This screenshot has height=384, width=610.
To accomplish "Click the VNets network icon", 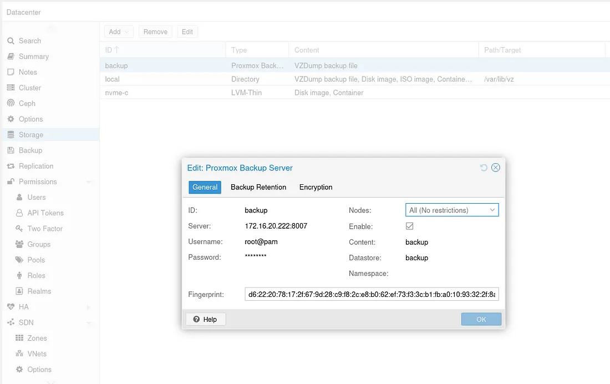I will 19,353.
